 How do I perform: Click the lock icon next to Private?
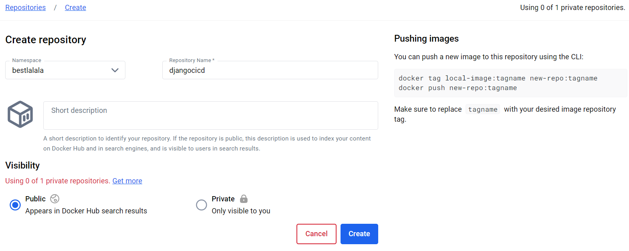point(244,199)
